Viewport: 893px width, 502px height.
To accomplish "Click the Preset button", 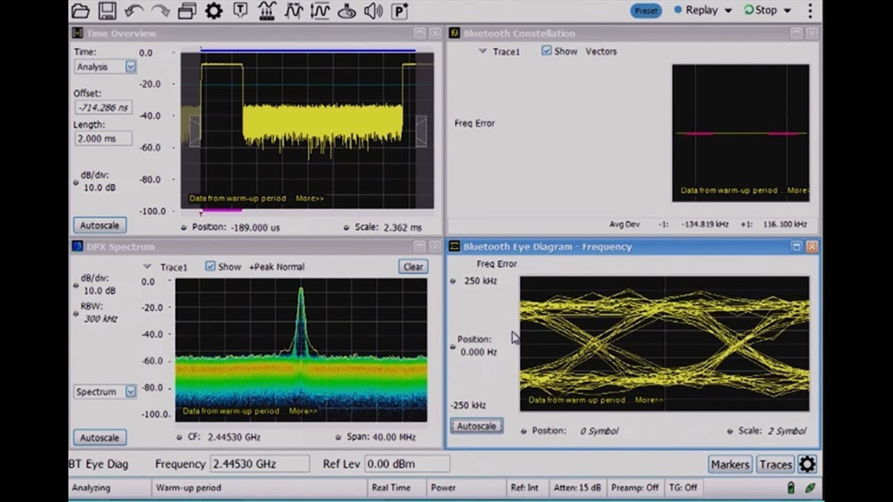I will click(646, 10).
